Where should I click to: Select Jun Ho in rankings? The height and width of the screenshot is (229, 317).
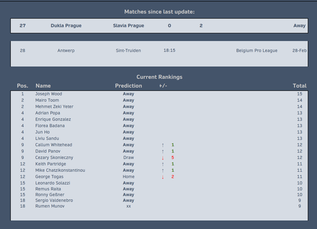coord(42,132)
